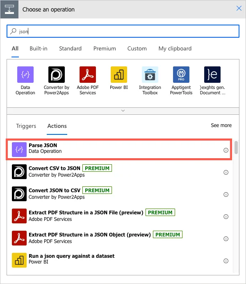Show info for Extract PDF JSON Object

pos(226,239)
